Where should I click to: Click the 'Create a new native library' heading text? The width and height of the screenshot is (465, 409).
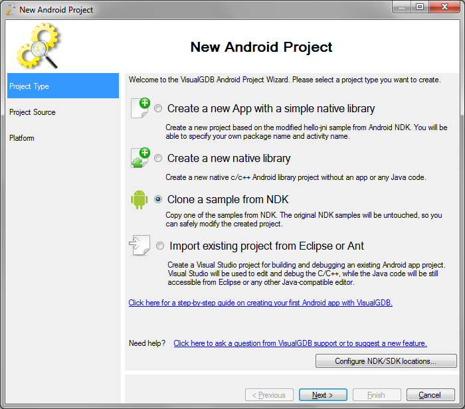pyautogui.click(x=229, y=158)
